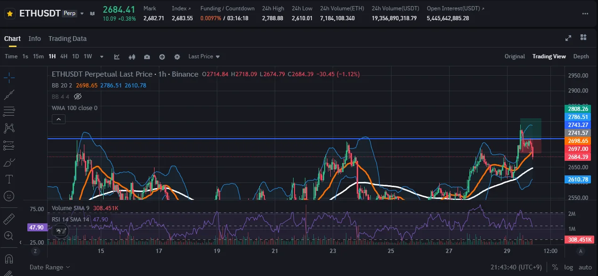Select the crosshair cursor tool
598x276 pixels.
[x=9, y=78]
